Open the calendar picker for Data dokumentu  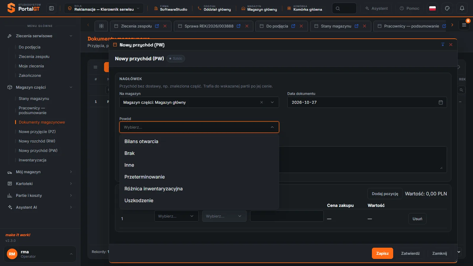441,102
